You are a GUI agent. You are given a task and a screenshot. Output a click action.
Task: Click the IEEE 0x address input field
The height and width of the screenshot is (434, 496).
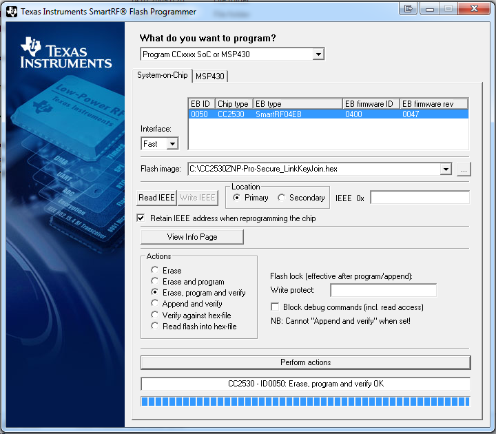[x=420, y=198]
